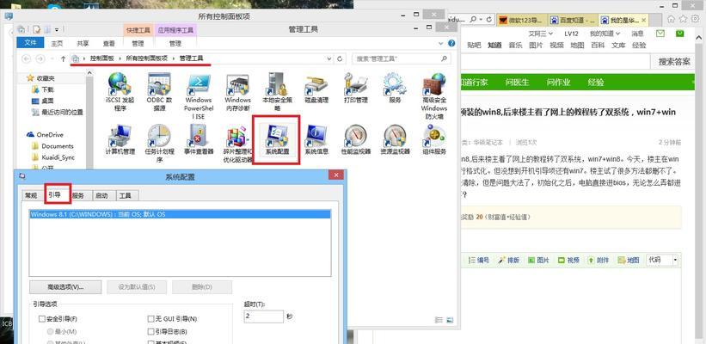Click refresh button beside Explorer address bar
Image resolution: width=706 pixels, height=344 pixels.
click(x=340, y=58)
